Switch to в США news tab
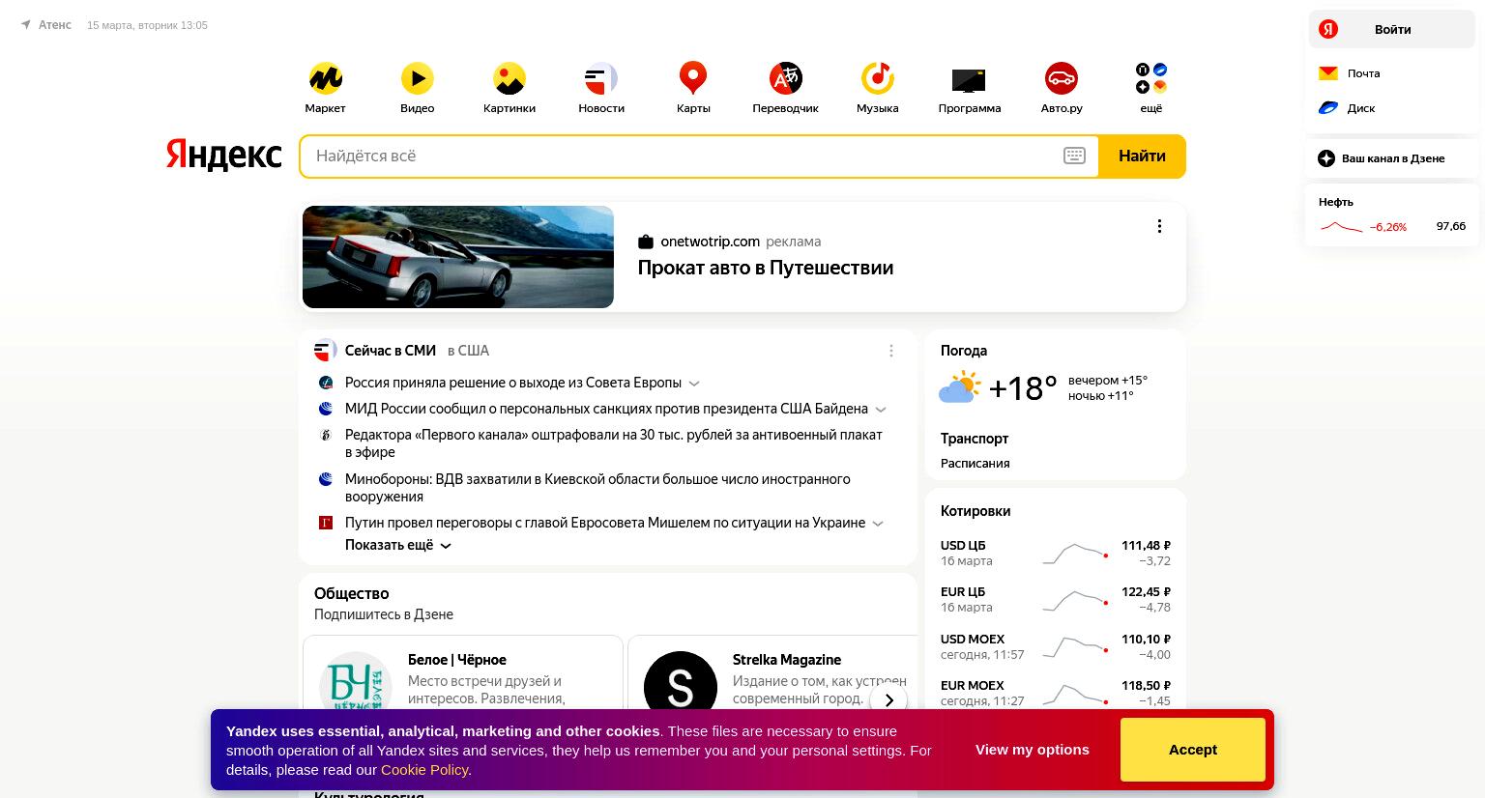 pos(468,351)
